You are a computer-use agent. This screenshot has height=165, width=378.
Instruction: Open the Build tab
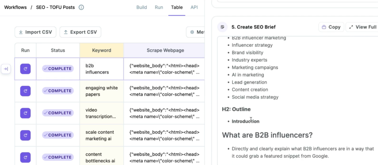coord(141,7)
